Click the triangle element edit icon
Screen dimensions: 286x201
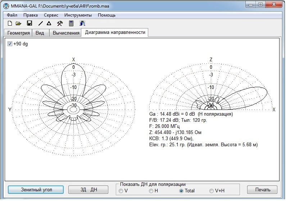tap(49, 23)
